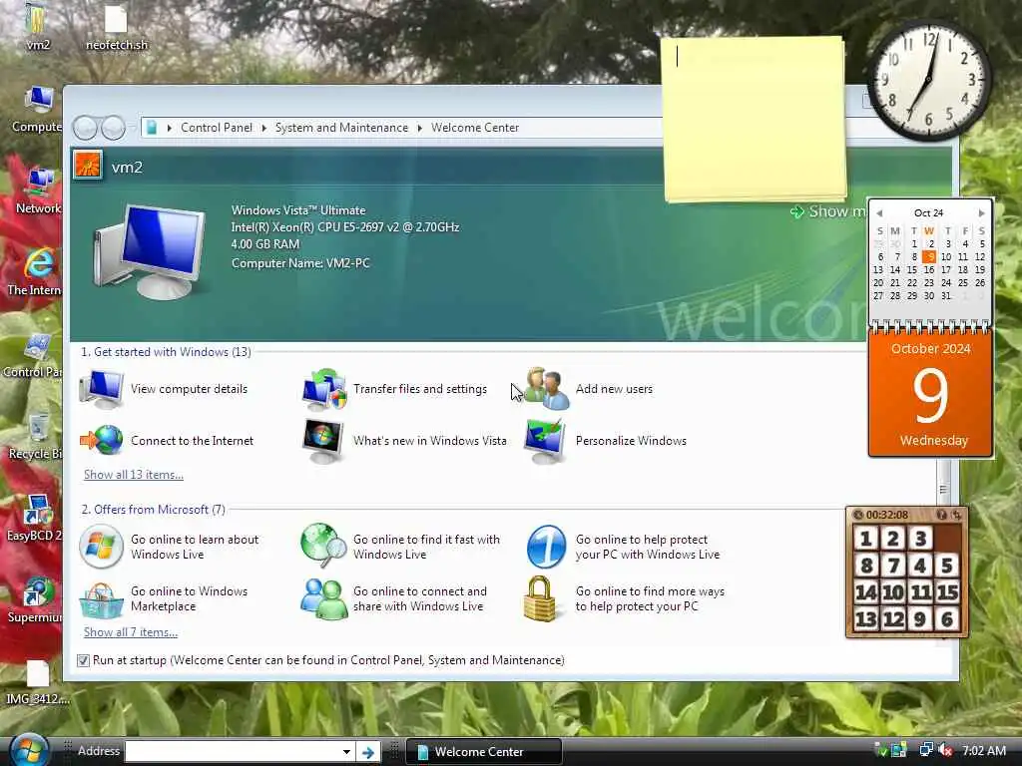Viewport: 1022px width, 766px height.
Task: Click the Welcome Center vertical scrollbar
Action: click(943, 489)
